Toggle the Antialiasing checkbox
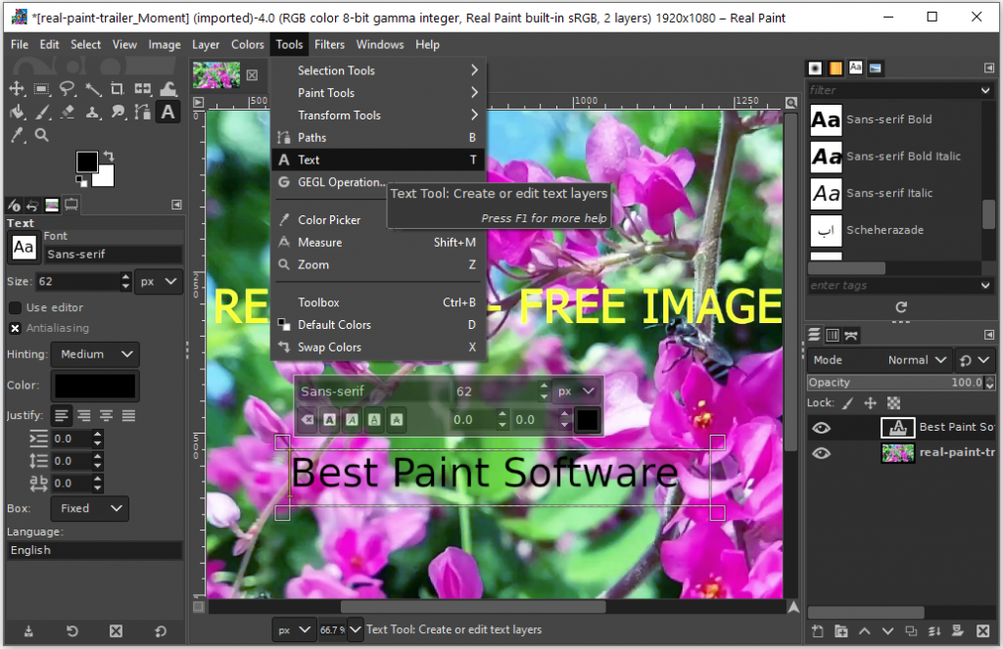 15,328
